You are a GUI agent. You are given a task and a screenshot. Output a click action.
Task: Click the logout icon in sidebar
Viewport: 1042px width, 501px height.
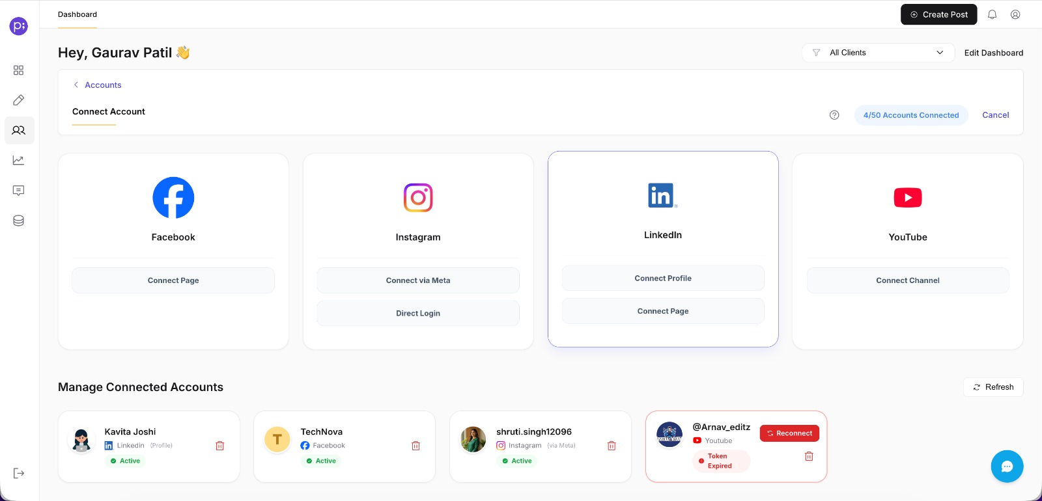(x=18, y=473)
